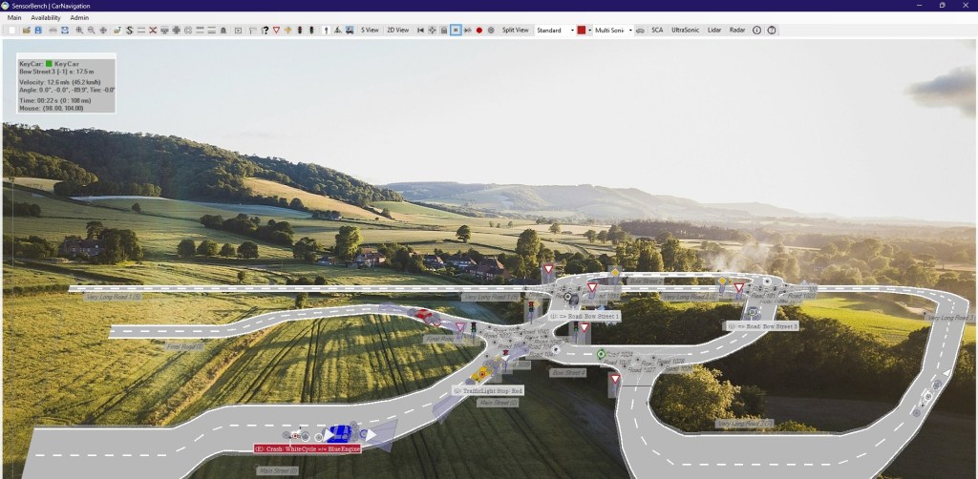Open the Admin menu

(79, 17)
